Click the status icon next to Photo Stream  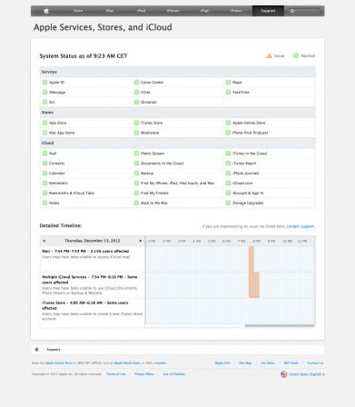[136, 154]
